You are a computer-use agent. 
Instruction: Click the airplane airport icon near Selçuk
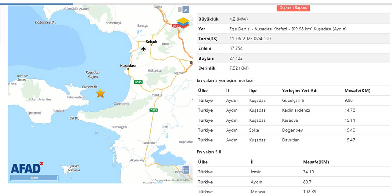coord(143,49)
